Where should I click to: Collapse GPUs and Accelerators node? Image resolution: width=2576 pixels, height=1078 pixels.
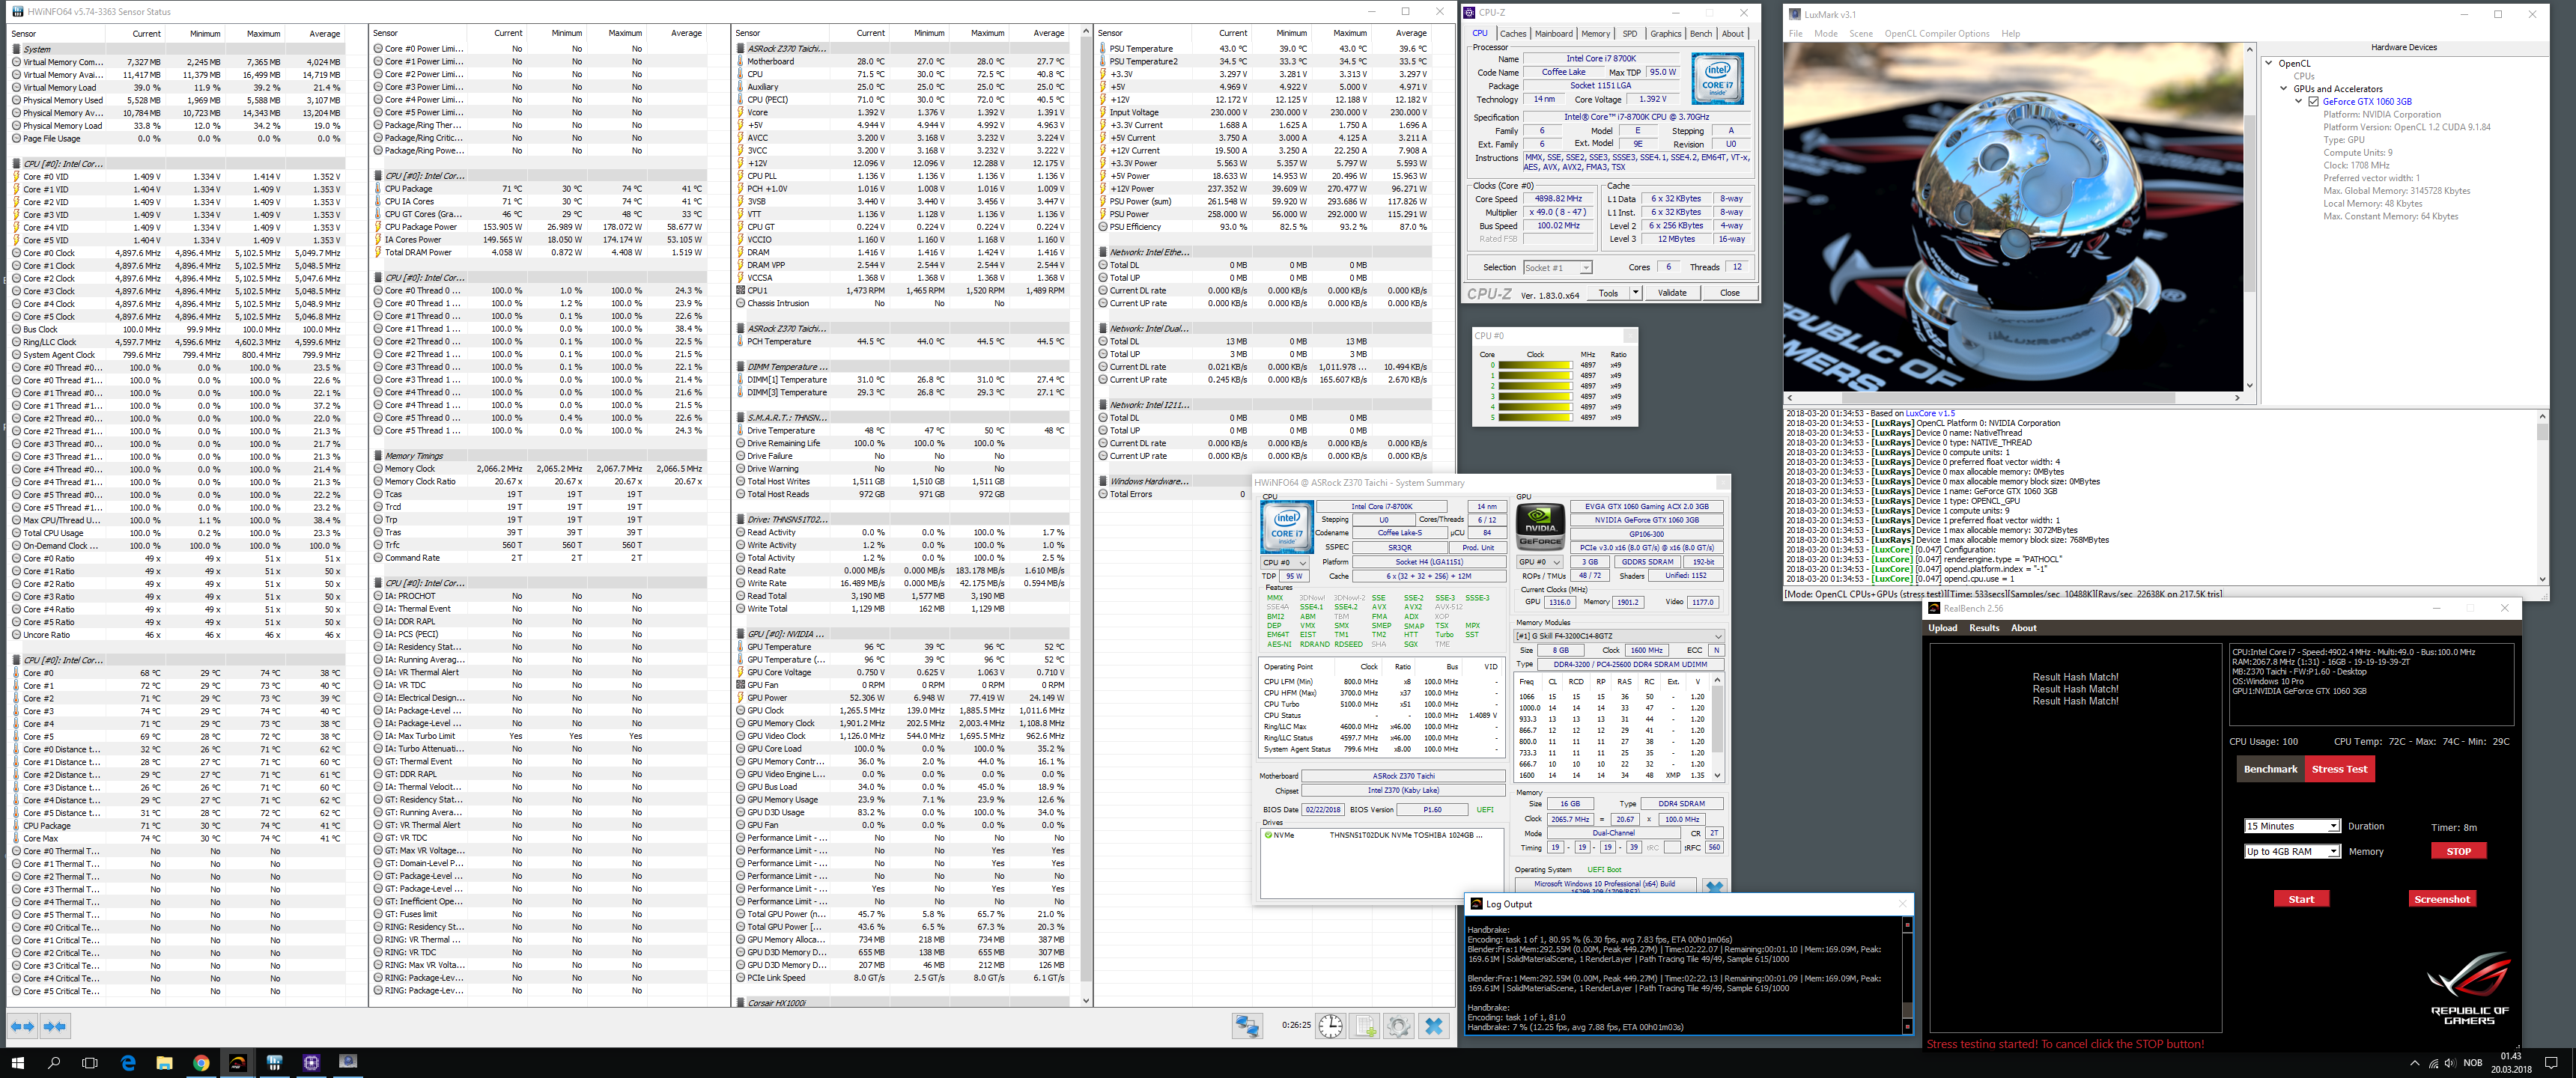[x=2284, y=88]
